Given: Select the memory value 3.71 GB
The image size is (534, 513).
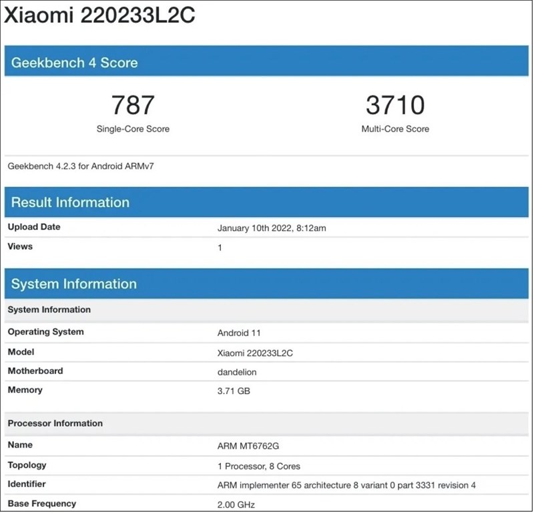Looking at the screenshot, I should 234,391.
